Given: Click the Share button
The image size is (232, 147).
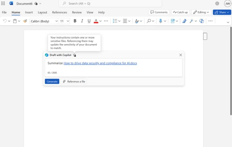Looking at the screenshot, I should point(222,12).
